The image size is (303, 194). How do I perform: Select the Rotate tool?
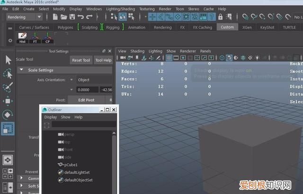[8, 115]
